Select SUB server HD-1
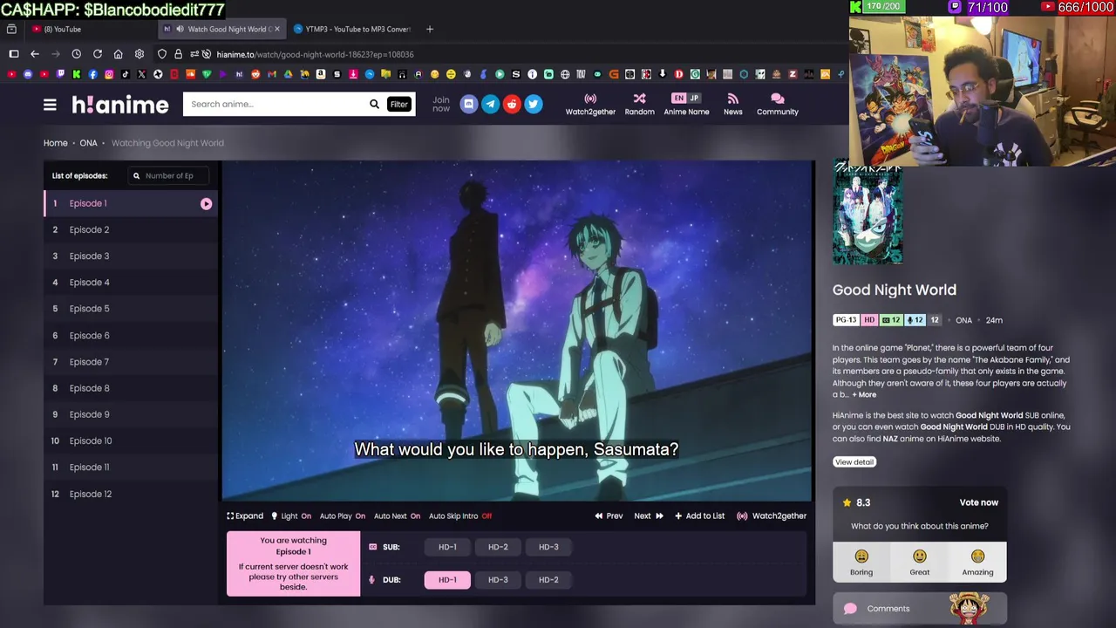The height and width of the screenshot is (628, 1116). click(x=447, y=547)
